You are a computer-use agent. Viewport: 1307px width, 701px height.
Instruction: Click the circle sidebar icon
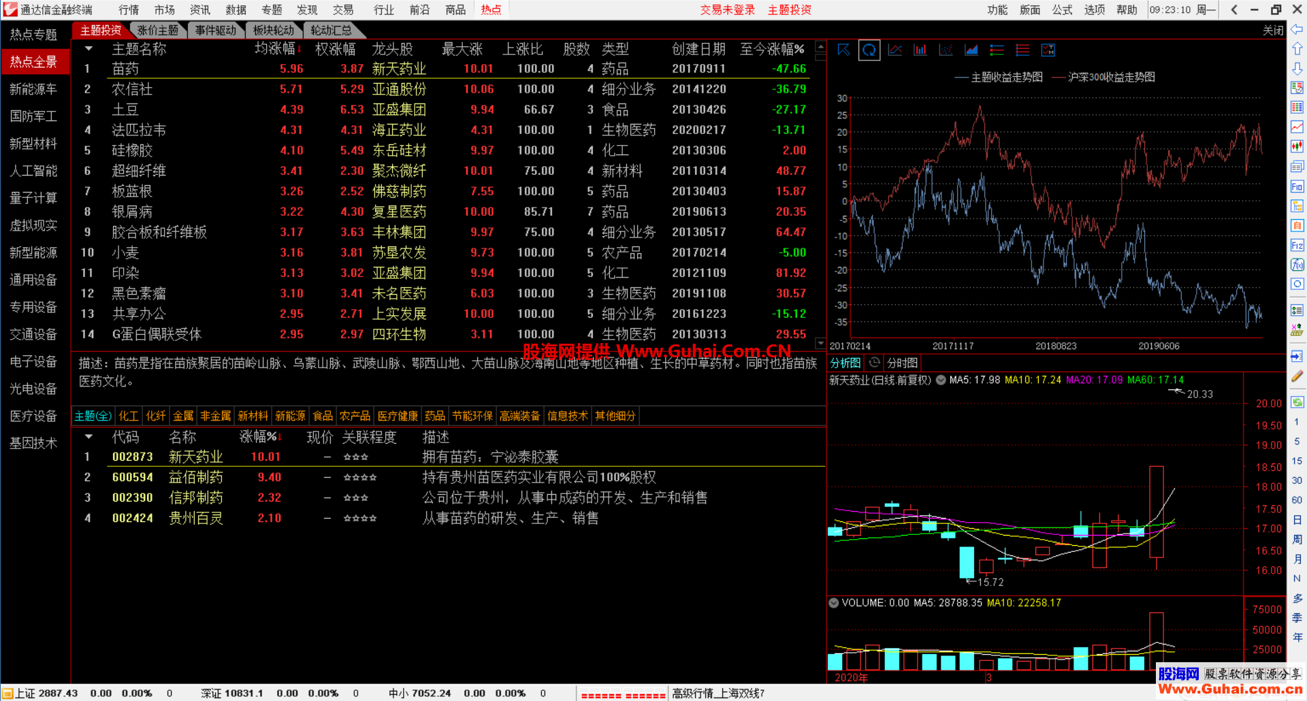(1297, 284)
